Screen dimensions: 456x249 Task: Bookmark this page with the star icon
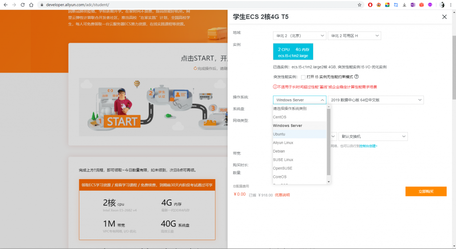coord(359,5)
